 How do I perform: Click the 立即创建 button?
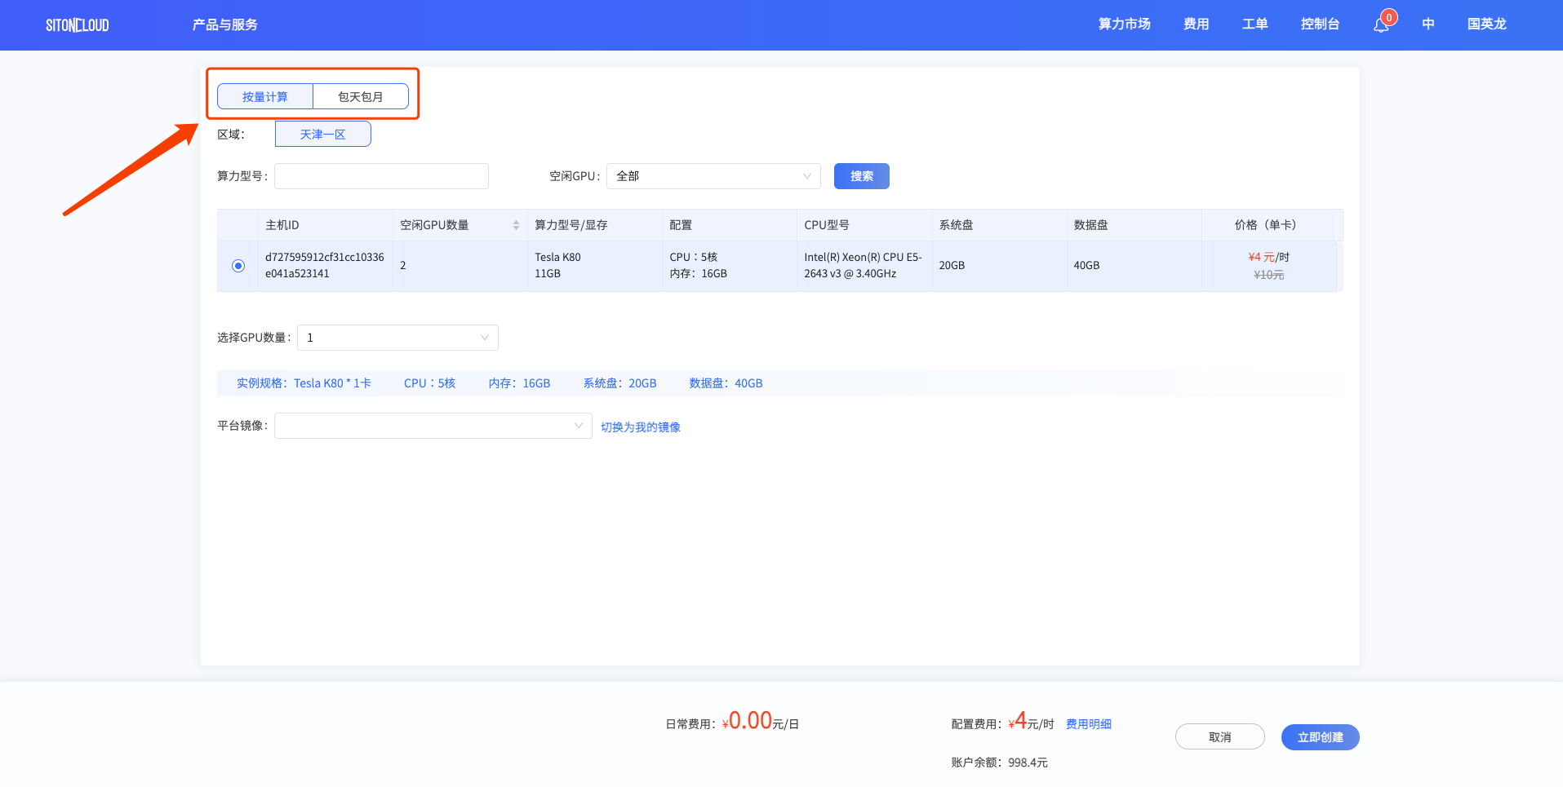tap(1321, 736)
